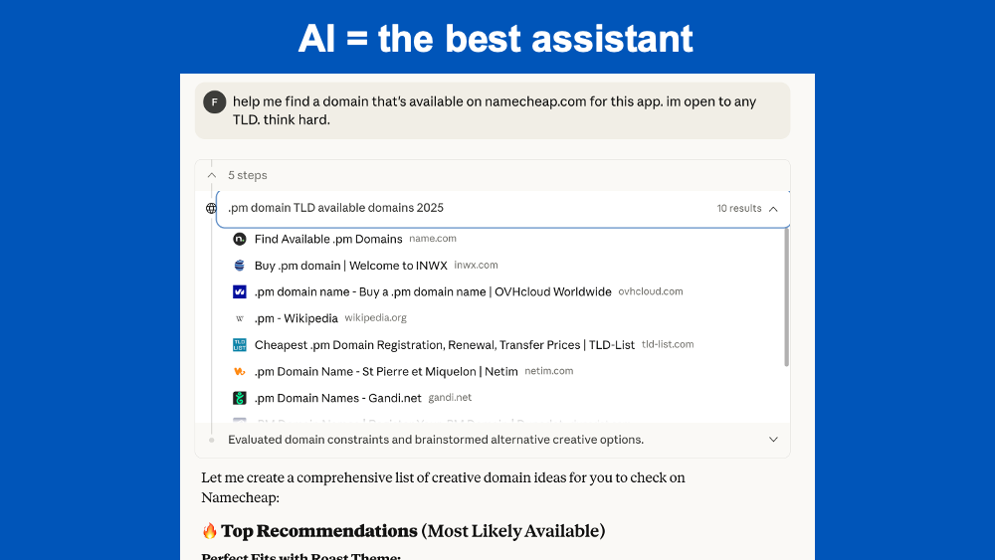This screenshot has width=995, height=560.
Task: Click the OVHcloud favicon icon
Action: [239, 292]
